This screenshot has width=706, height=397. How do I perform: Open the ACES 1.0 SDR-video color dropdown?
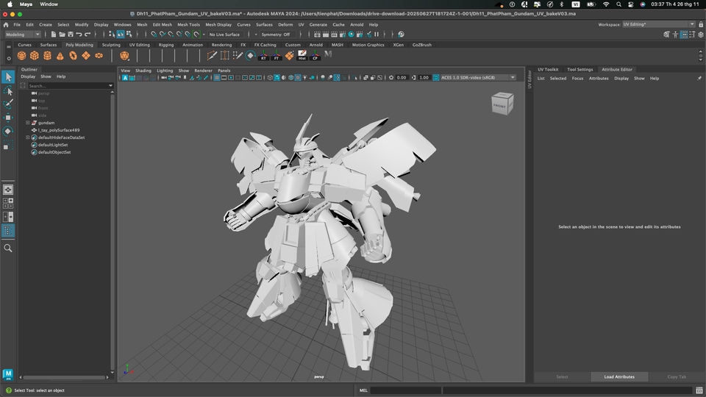tap(476, 77)
